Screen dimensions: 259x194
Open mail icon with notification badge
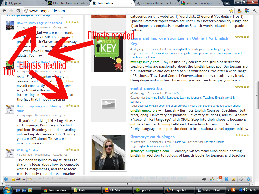tap(219, 179)
